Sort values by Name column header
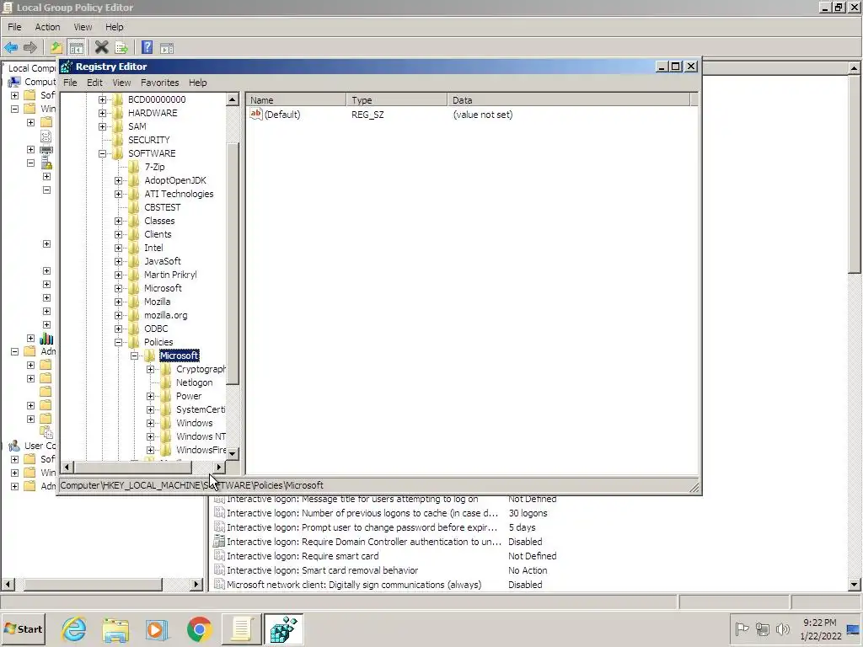 click(296, 100)
